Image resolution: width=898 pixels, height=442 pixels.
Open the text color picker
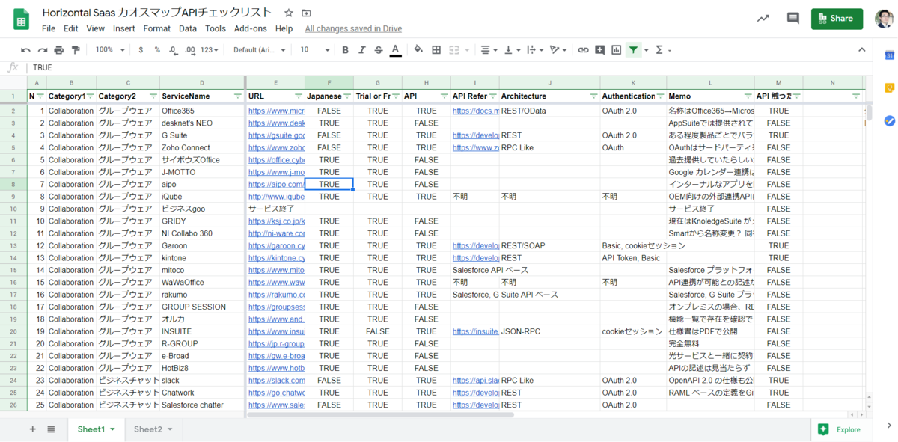click(396, 50)
